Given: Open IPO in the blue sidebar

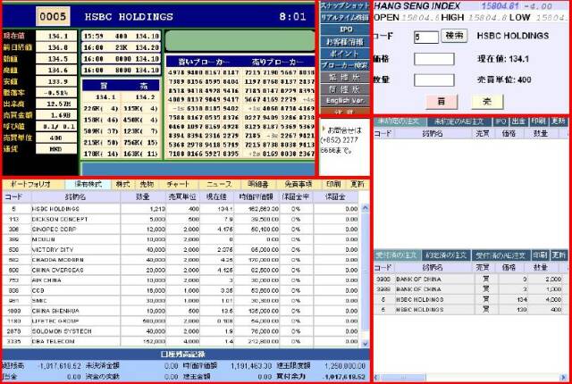Looking at the screenshot, I should tap(344, 29).
